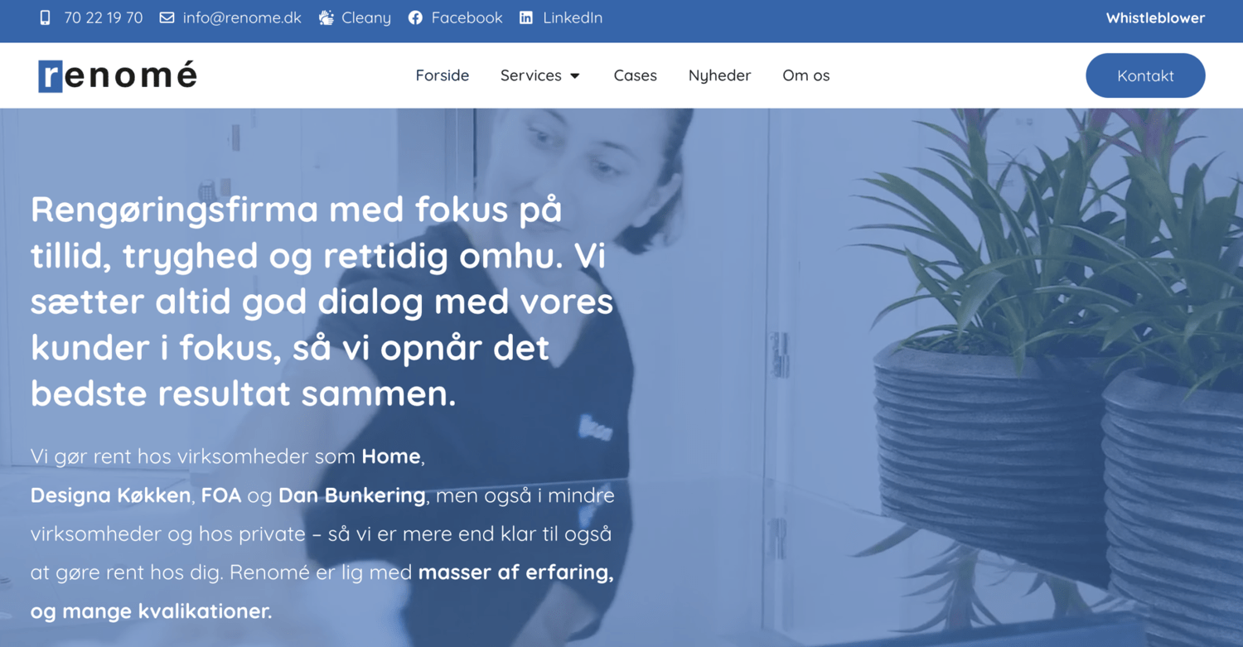
Task: Click the info@renome.dk email link
Action: (242, 17)
